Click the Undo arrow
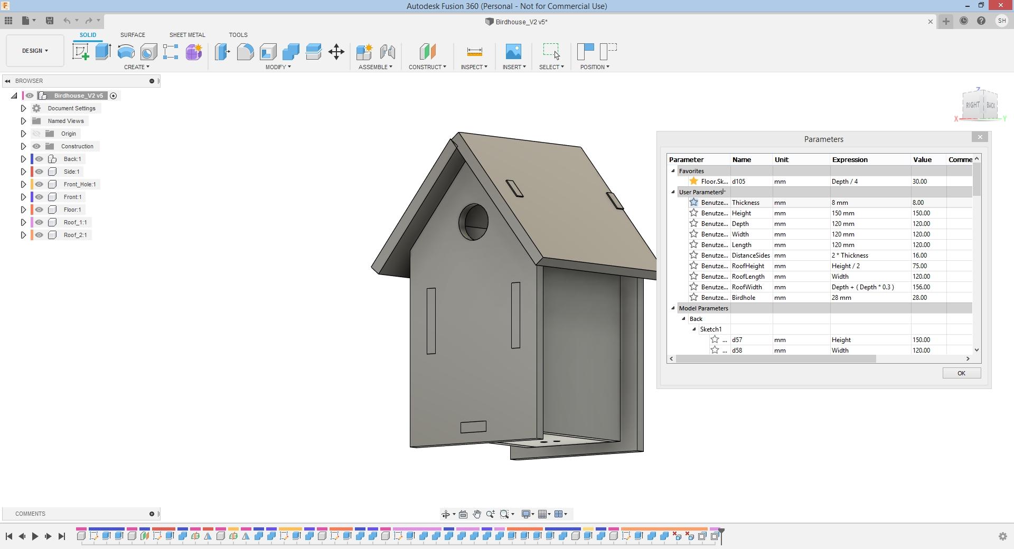Viewport: 1014px width, 549px height. pyautogui.click(x=67, y=21)
